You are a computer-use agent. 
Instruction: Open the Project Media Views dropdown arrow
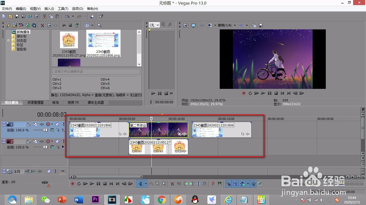tap(92, 26)
